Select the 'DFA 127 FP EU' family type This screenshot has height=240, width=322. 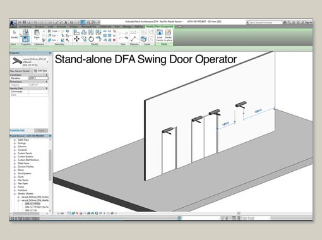(x=33, y=204)
